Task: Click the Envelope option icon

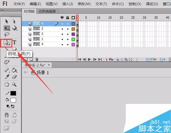Action: point(6,128)
